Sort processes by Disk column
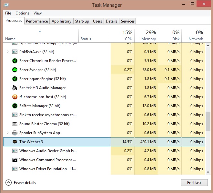213x193 pixels. pos(170,36)
